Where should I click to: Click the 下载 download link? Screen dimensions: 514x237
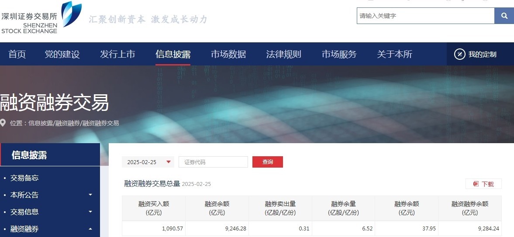pyautogui.click(x=487, y=184)
